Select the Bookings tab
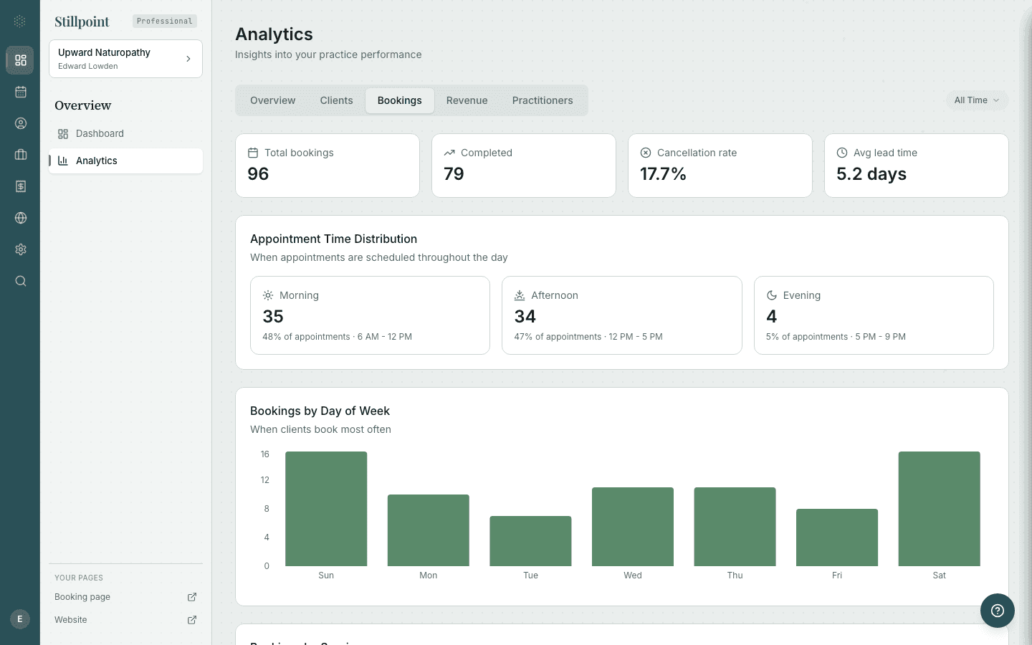The image size is (1032, 645). point(400,100)
